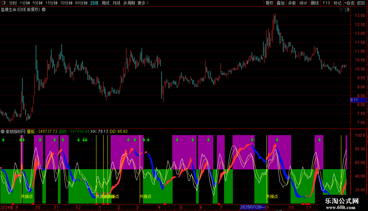Click the 共振点 label near month 3
The height and width of the screenshot is (211, 368).
146,196
